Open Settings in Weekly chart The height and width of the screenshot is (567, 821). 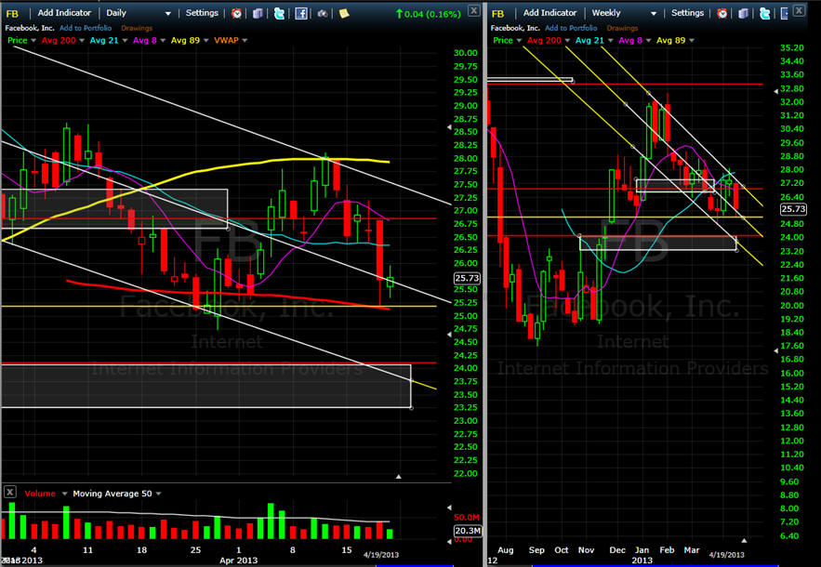point(687,13)
